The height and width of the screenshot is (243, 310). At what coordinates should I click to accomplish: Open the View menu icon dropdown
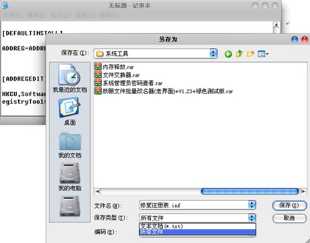tap(263, 54)
